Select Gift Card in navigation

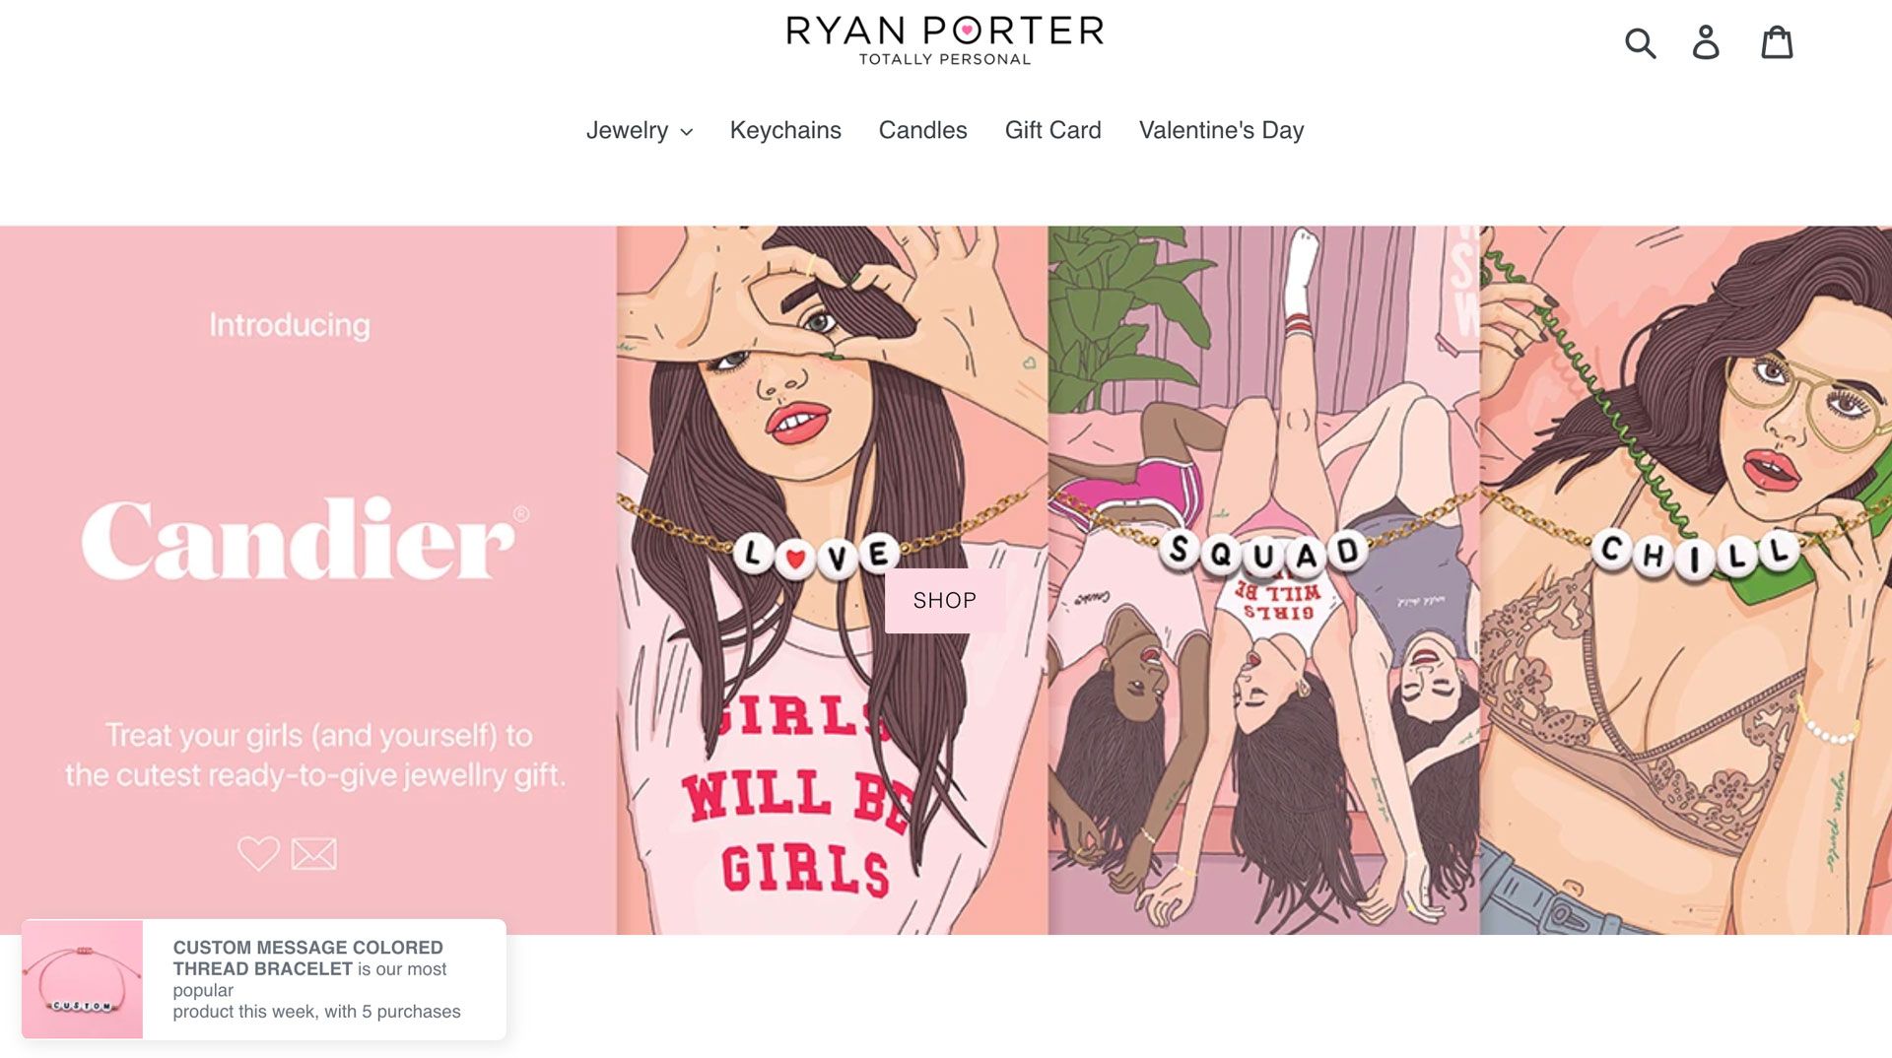pos(1052,130)
